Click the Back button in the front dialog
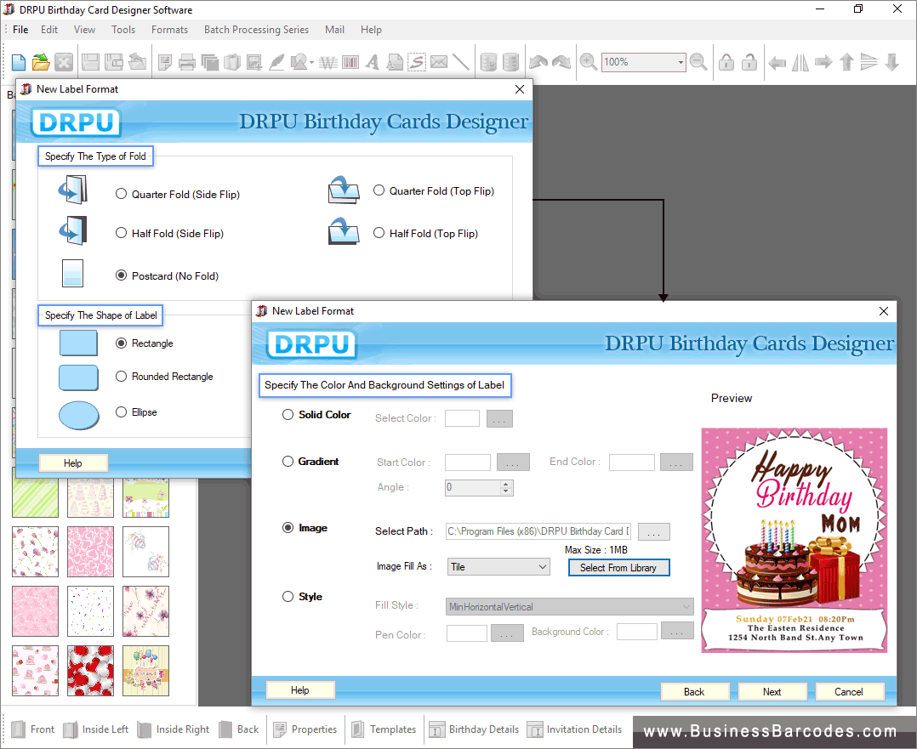This screenshot has height=749, width=917. pyautogui.click(x=695, y=692)
